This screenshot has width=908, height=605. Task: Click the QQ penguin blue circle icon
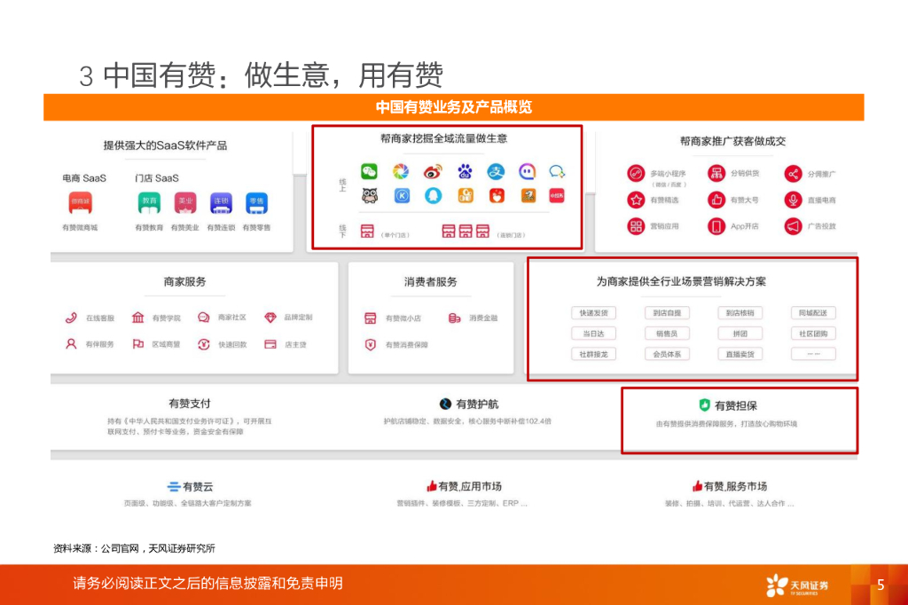pos(433,196)
